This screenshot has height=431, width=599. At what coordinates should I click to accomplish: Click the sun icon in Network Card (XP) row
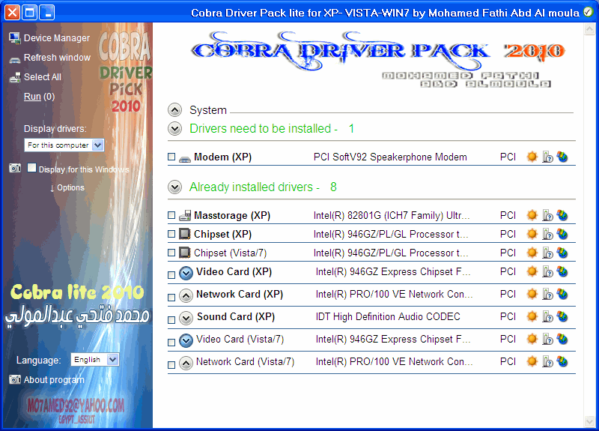532,294
